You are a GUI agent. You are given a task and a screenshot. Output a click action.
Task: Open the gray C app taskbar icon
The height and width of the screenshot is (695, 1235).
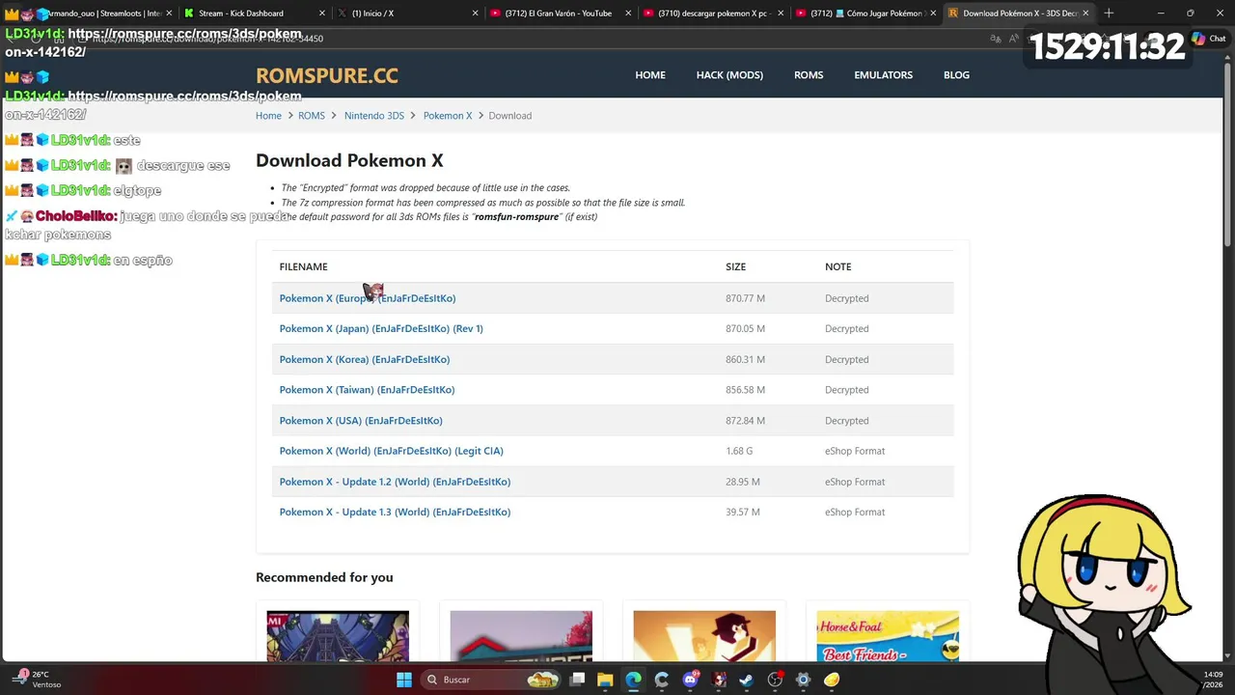(x=662, y=680)
